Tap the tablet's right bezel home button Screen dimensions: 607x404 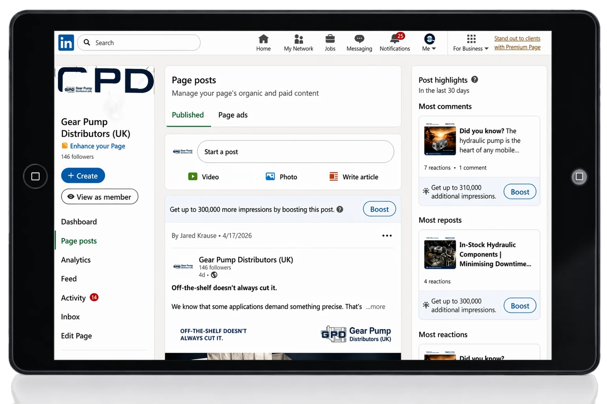tap(579, 176)
